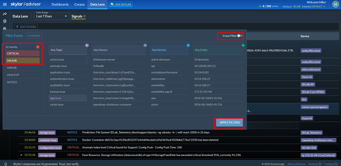The width and height of the screenshot is (341, 166).
Task: Click the 8 / 200 active indicator
Action: coord(268,6)
